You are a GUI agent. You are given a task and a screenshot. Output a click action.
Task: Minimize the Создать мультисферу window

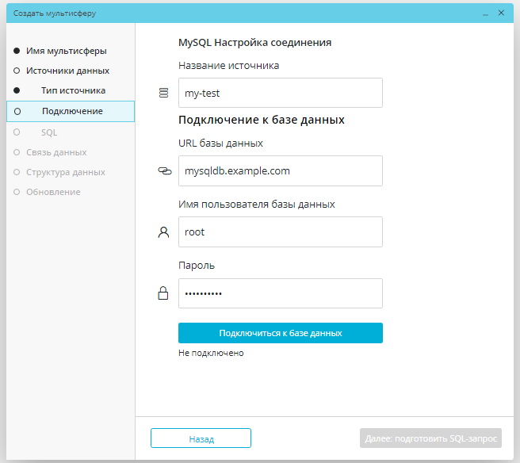pyautogui.click(x=485, y=13)
